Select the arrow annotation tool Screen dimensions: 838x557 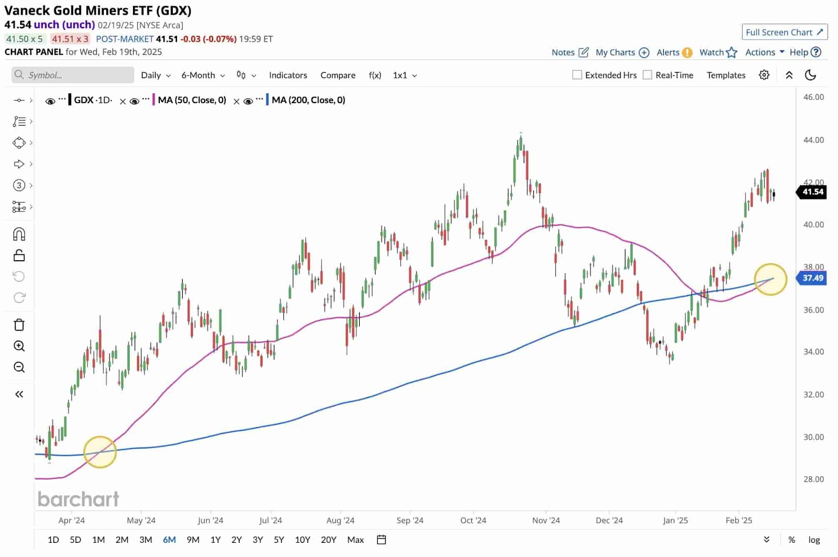coord(19,164)
